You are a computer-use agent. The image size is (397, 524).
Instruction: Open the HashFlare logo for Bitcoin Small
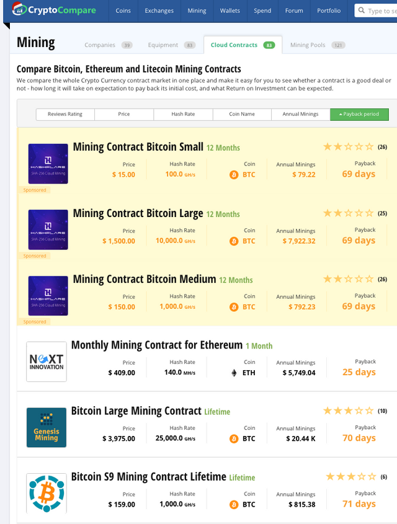48,163
